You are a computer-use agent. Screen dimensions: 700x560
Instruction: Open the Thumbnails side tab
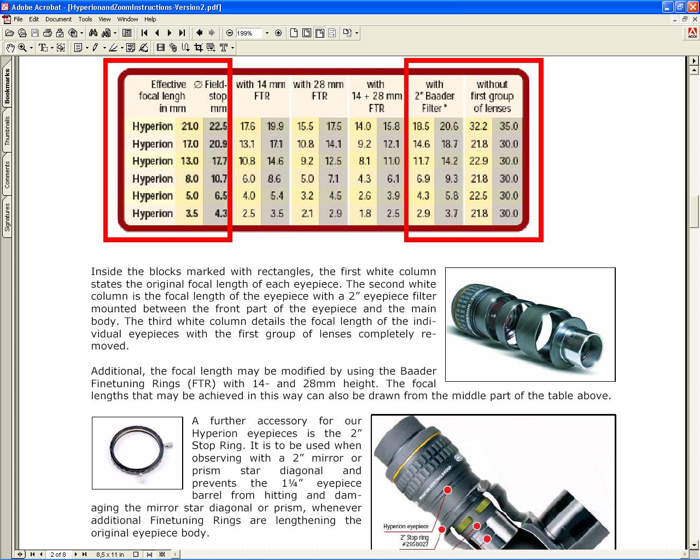[7, 131]
